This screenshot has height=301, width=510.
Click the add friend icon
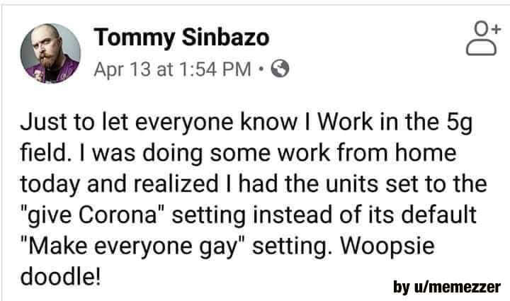[482, 38]
